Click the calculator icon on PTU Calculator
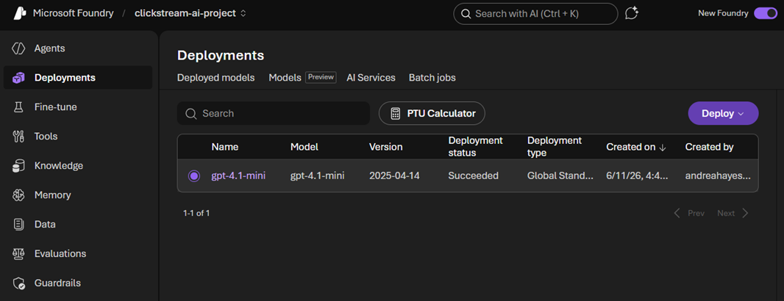 click(396, 113)
